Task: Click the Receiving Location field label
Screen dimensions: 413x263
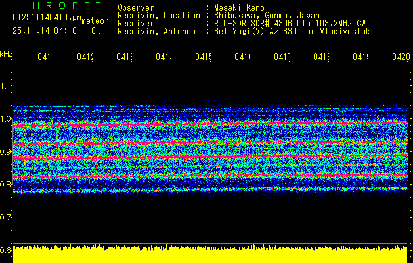Action: (x=158, y=16)
